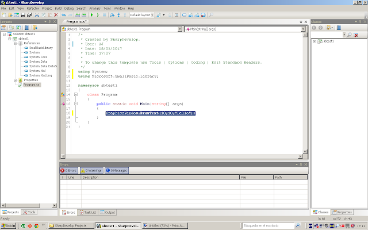Toggle the 0 Errors filter button

[69, 170]
